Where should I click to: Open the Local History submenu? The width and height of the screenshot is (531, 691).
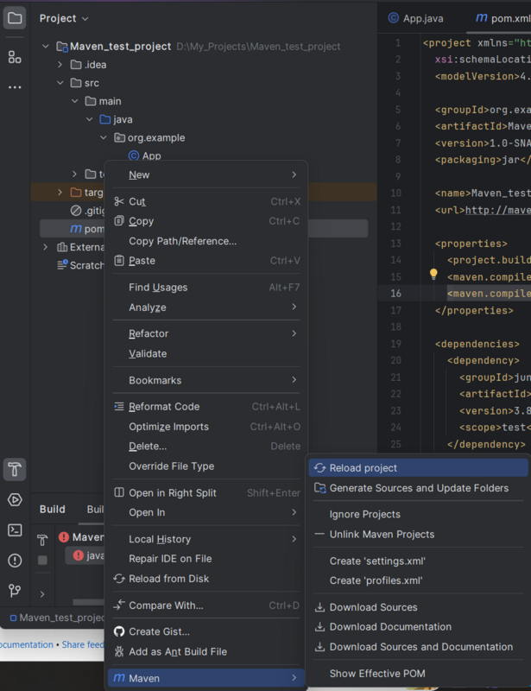205,539
